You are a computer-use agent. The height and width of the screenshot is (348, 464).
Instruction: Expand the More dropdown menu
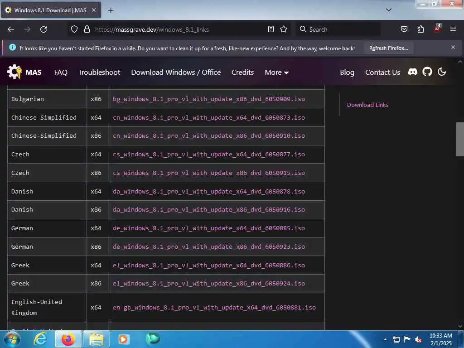tap(277, 72)
